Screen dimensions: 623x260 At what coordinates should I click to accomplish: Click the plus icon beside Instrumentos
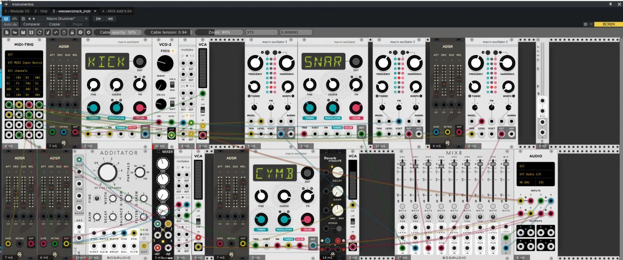6,4
